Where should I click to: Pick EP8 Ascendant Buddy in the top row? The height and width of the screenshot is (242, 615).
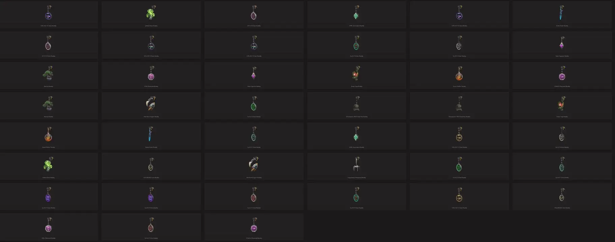pyautogui.click(x=357, y=14)
